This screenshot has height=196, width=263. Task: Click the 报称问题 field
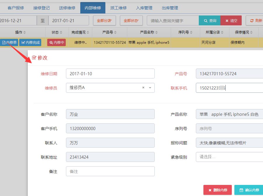click(x=229, y=143)
